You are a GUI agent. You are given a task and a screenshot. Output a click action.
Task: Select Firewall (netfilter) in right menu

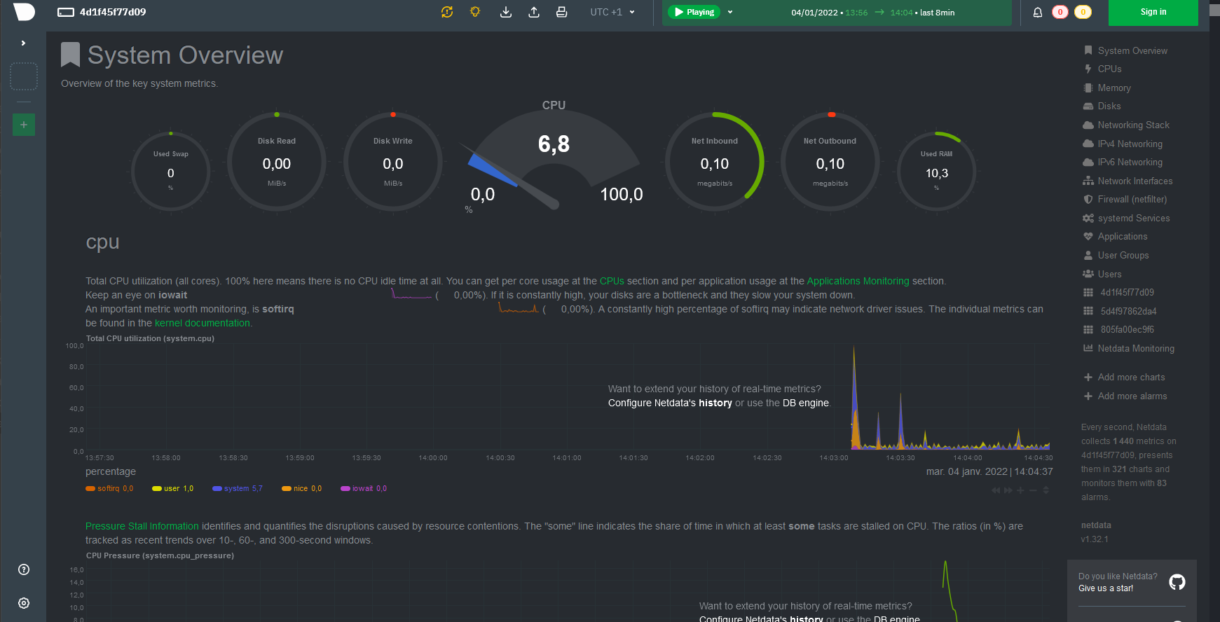(x=1132, y=200)
